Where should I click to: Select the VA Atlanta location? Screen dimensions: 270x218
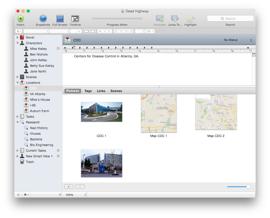[38, 94]
